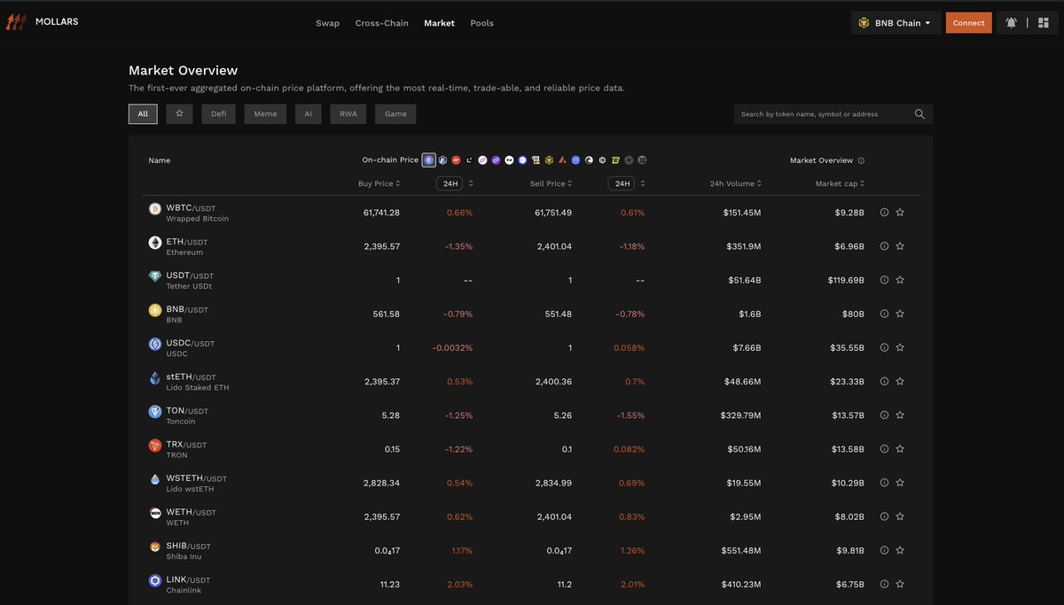1064x605 pixels.
Task: Click the Chainlink token icon
Action: pos(155,580)
